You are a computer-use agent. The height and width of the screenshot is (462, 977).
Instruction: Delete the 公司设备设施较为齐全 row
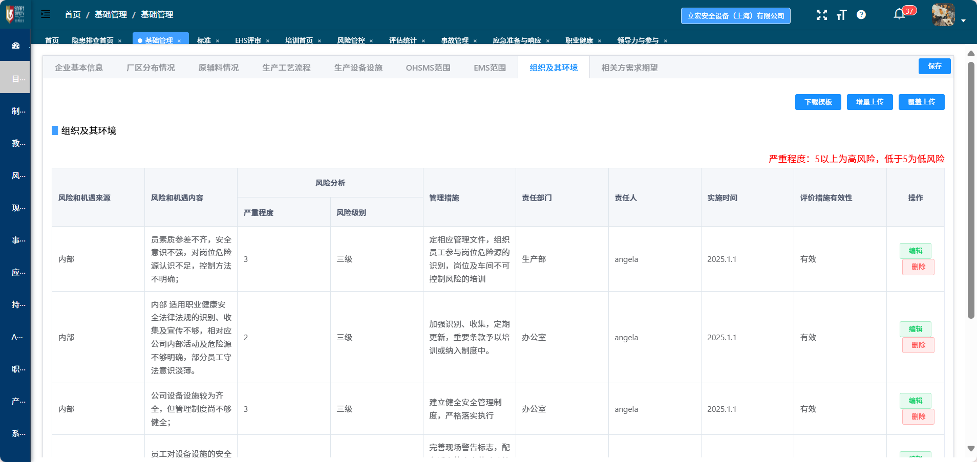coord(918,416)
